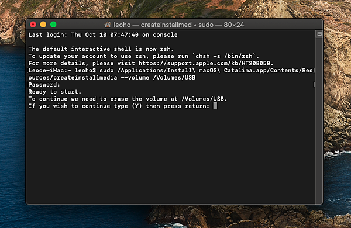
Task: Click the 80×24 size label in title
Action: 233,25
